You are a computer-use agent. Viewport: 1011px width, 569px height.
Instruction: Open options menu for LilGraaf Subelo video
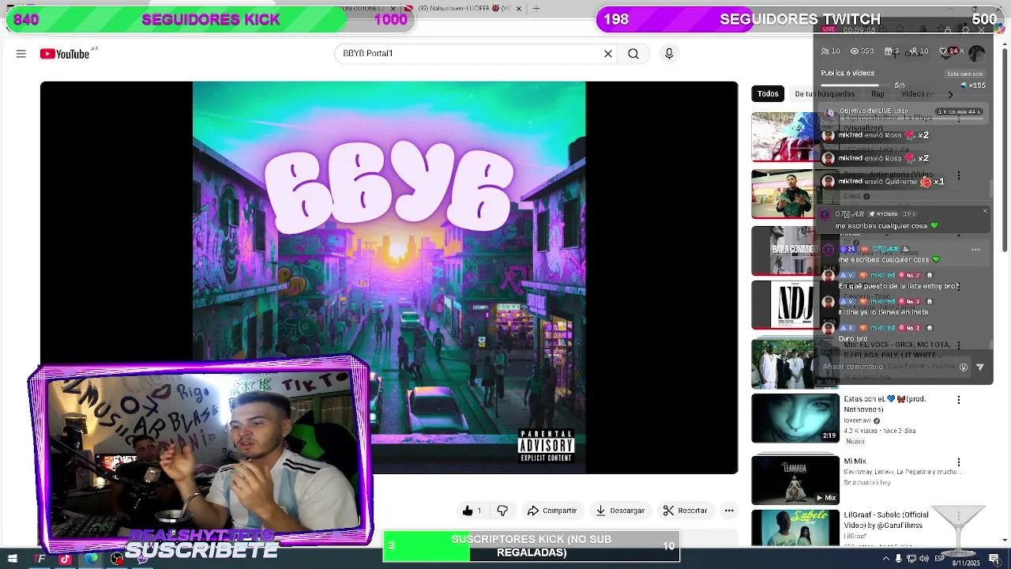coord(959,515)
